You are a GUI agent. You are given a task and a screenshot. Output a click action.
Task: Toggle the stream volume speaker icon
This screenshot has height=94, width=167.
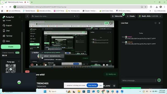point(107,65)
